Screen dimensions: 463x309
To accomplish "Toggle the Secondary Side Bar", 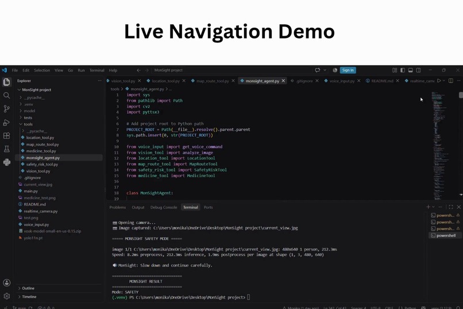I will pos(418,70).
